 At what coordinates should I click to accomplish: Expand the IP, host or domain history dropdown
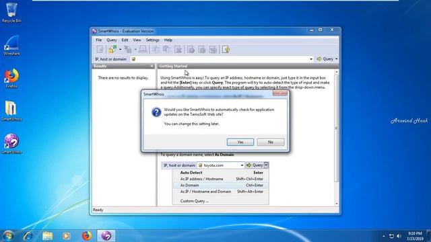click(311, 59)
